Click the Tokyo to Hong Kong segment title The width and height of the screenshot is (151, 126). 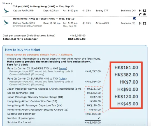pos(43,6)
